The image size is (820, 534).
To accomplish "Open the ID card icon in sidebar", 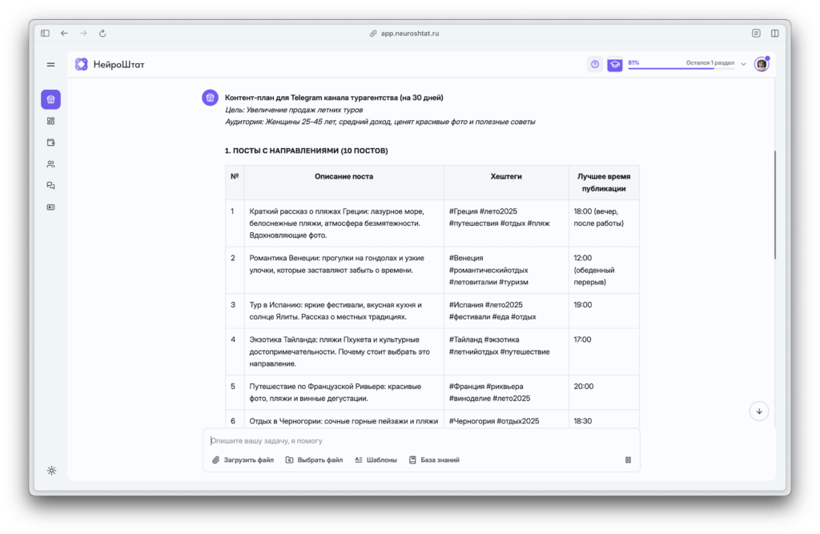I will pos(50,207).
